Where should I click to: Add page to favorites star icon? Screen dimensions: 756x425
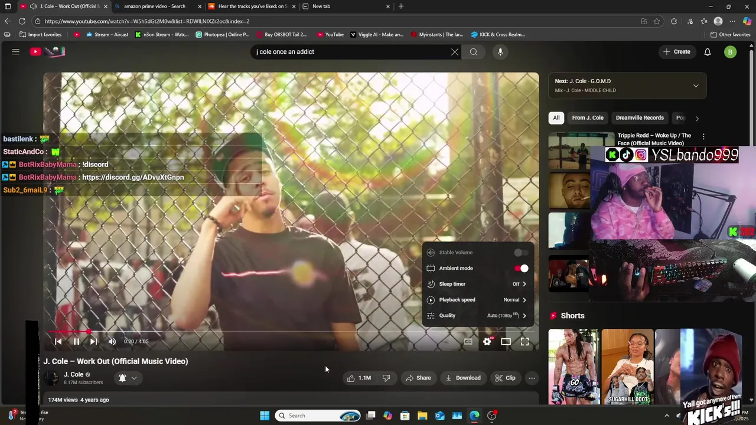657,21
